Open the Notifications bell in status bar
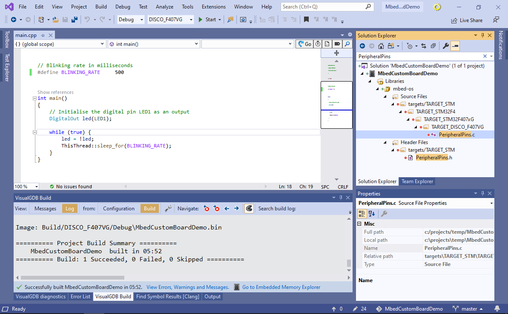The width and height of the screenshot is (508, 314). click(497, 309)
